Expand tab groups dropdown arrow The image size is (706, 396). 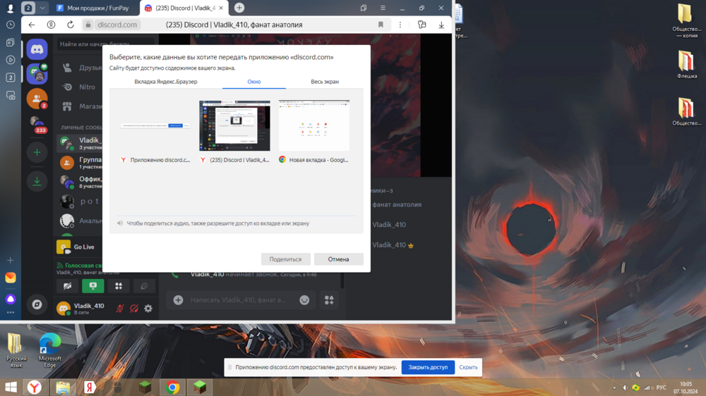(42, 8)
